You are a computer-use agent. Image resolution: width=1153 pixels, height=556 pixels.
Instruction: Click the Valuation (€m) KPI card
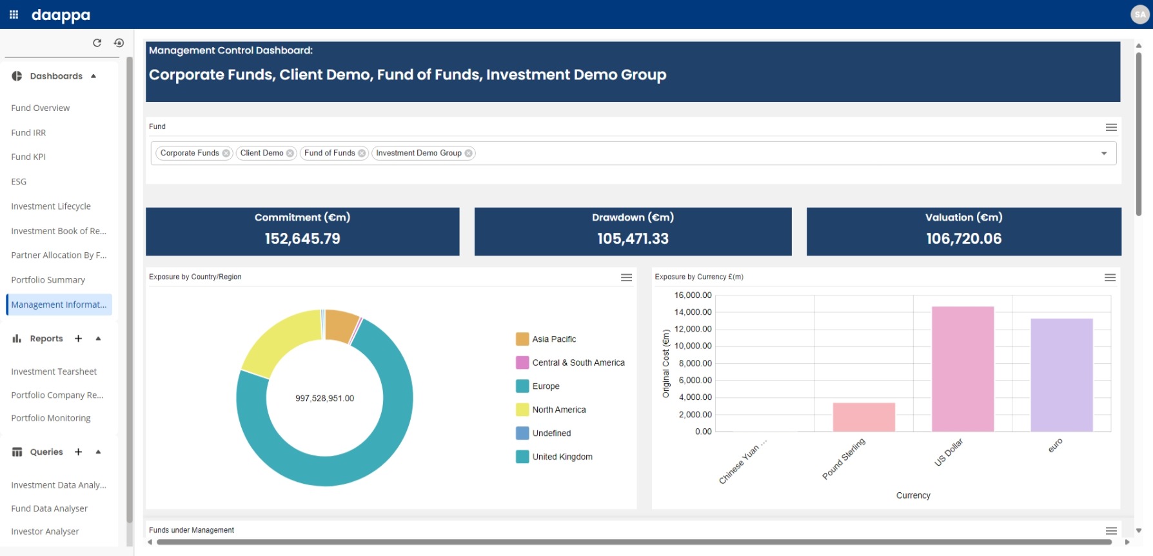pyautogui.click(x=963, y=232)
